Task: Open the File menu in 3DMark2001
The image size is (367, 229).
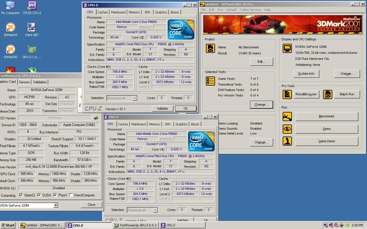Action: point(203,10)
